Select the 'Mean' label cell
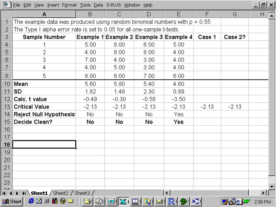Screen dimensions: 276x207 click(44, 84)
